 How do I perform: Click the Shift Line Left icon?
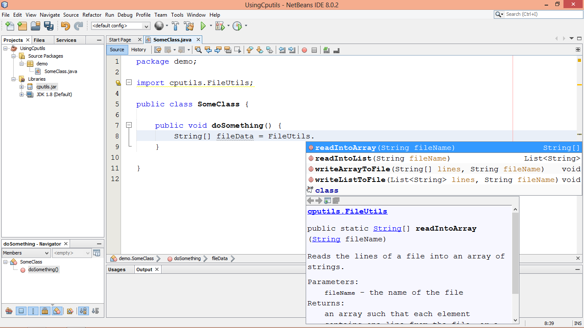[282, 50]
